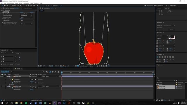Click the composition mini-flowchart timeline icon
Viewport: 187px width, 105px height.
pos(44,72)
